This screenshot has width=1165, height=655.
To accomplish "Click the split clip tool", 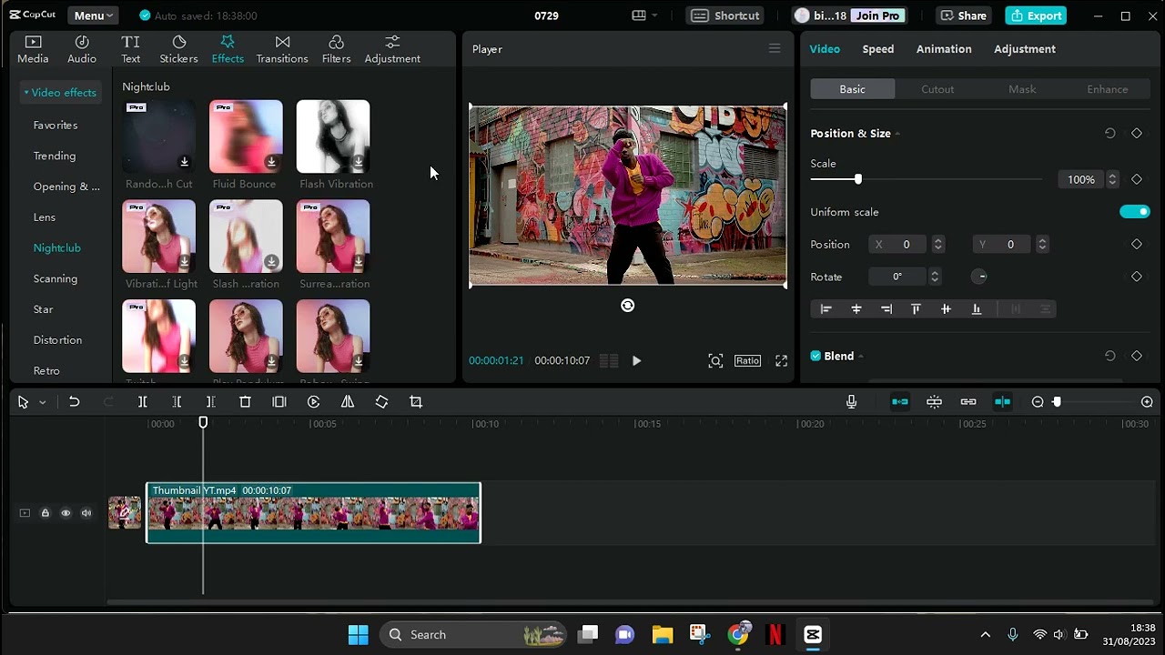I will coord(143,402).
